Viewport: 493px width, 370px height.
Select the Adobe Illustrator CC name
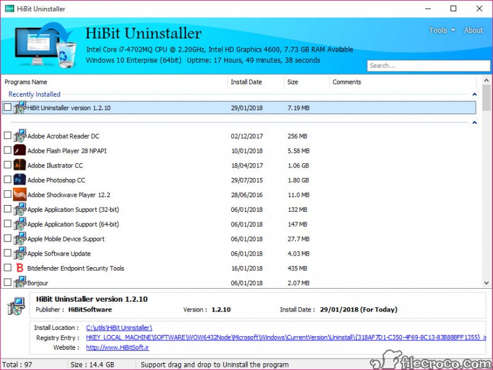coord(55,166)
